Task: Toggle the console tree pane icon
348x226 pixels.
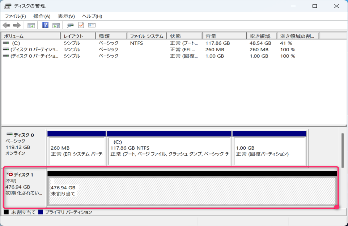Action: coord(31,25)
